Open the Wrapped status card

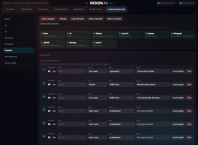(x=182, y=35)
